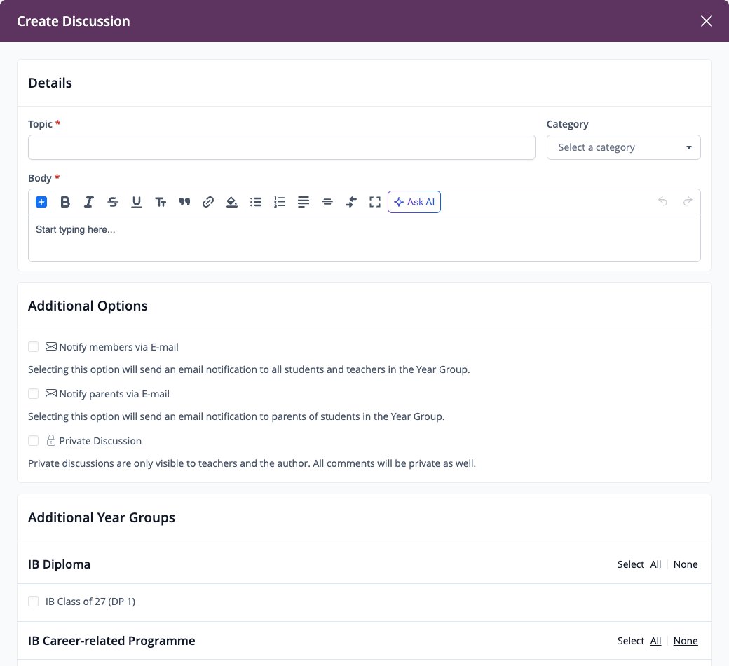Click the IB Diploma heading
This screenshot has height=666, width=729.
pyautogui.click(x=59, y=564)
